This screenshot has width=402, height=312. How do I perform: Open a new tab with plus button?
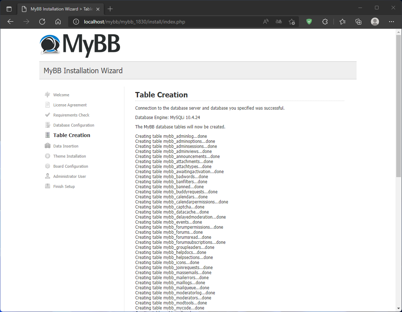pyautogui.click(x=110, y=9)
